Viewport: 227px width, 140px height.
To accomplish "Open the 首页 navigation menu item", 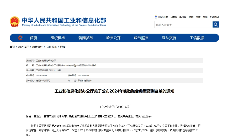I will click(x=34, y=38).
